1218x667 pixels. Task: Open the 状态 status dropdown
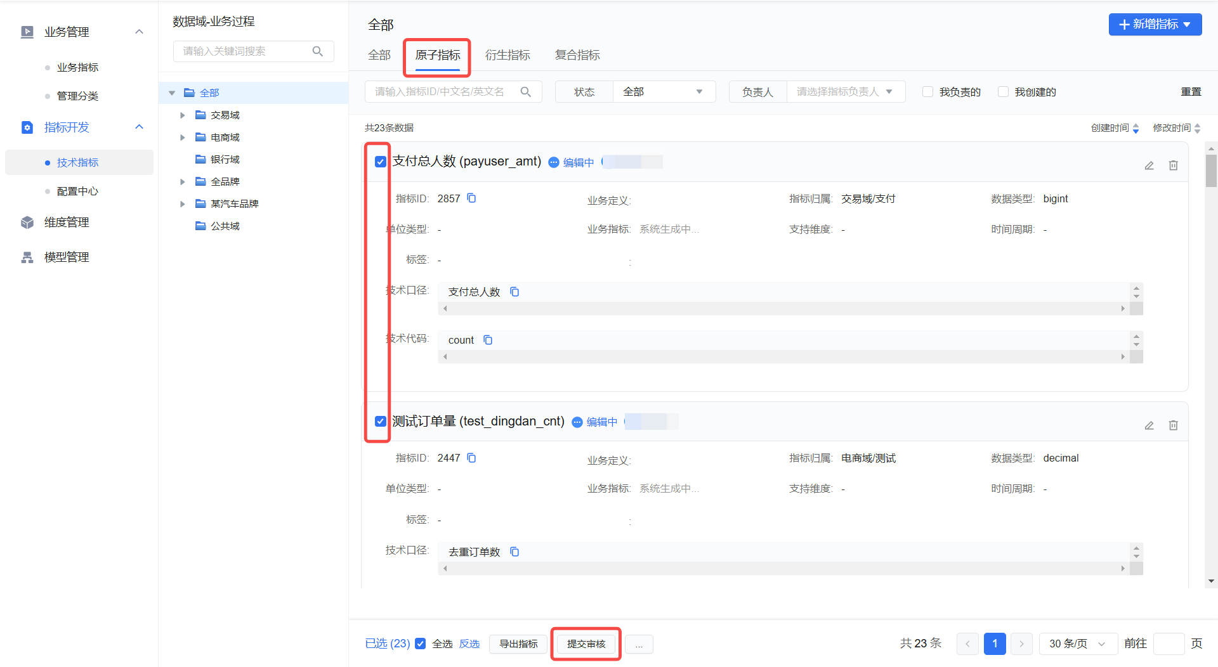click(664, 92)
